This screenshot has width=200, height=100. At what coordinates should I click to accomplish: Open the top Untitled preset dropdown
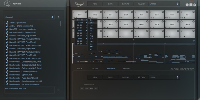click(164, 4)
